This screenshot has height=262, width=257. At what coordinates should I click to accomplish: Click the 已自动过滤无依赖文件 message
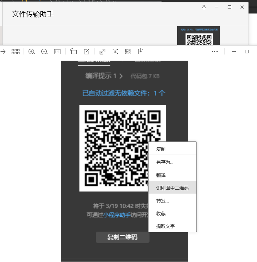coord(123,93)
